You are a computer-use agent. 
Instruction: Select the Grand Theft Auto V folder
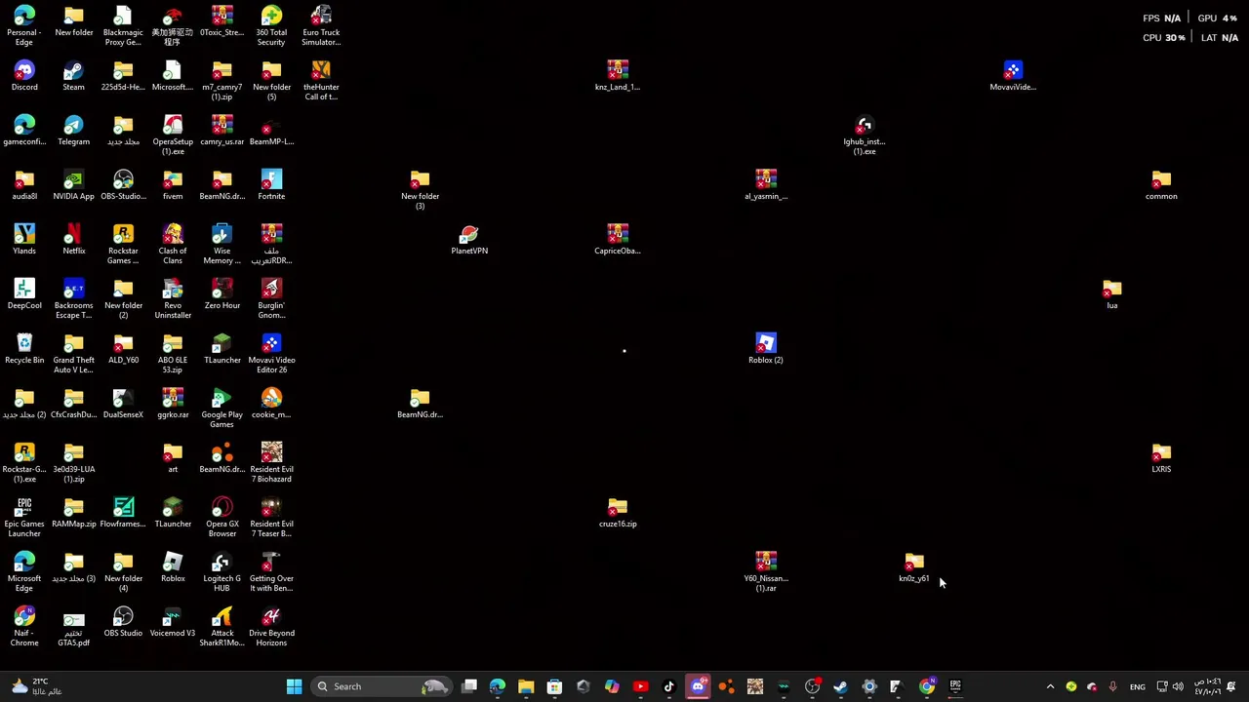[x=73, y=353]
